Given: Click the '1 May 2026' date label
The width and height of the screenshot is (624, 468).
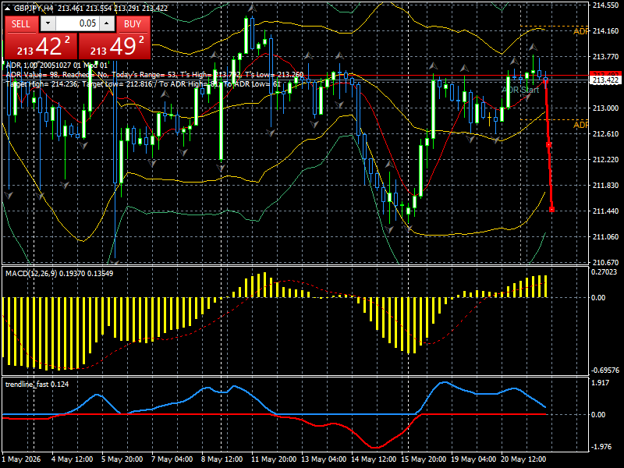Looking at the screenshot, I should point(22,459).
